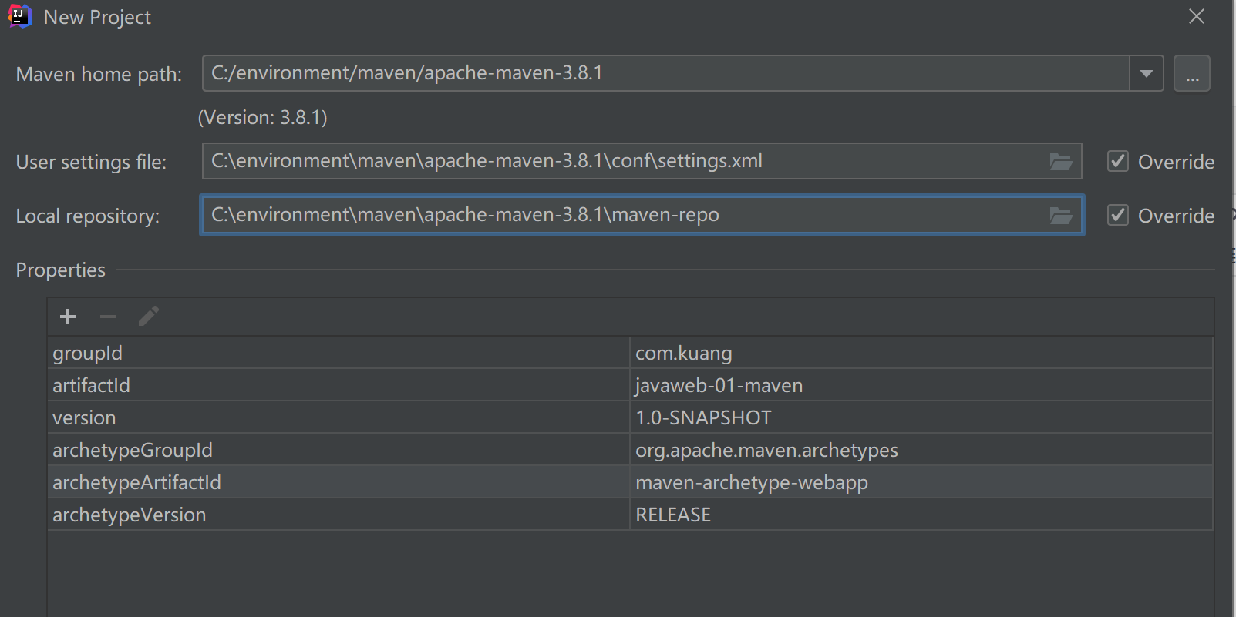This screenshot has height=617, width=1236.
Task: Click the Local repository label
Action: click(88, 216)
